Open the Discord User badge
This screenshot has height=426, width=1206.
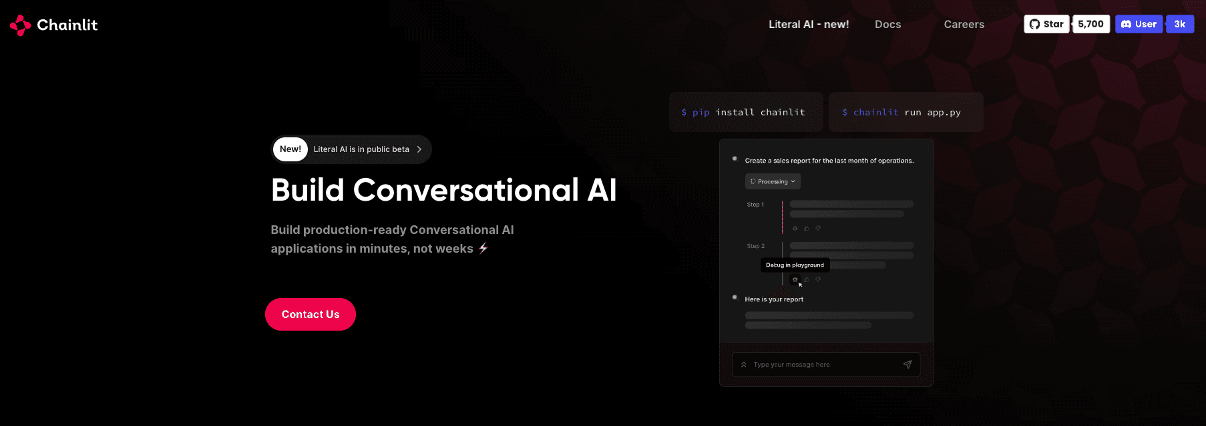click(1139, 24)
